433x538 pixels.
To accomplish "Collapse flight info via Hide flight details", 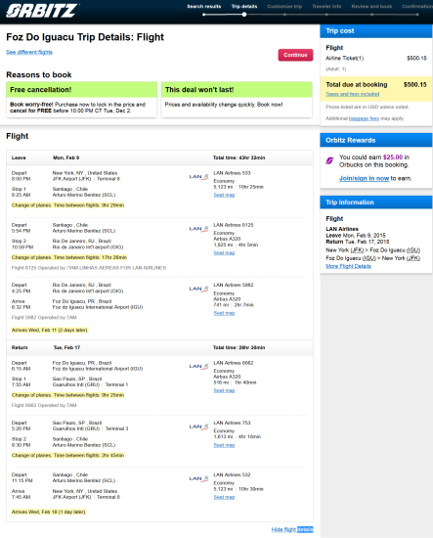I will coord(292,529).
